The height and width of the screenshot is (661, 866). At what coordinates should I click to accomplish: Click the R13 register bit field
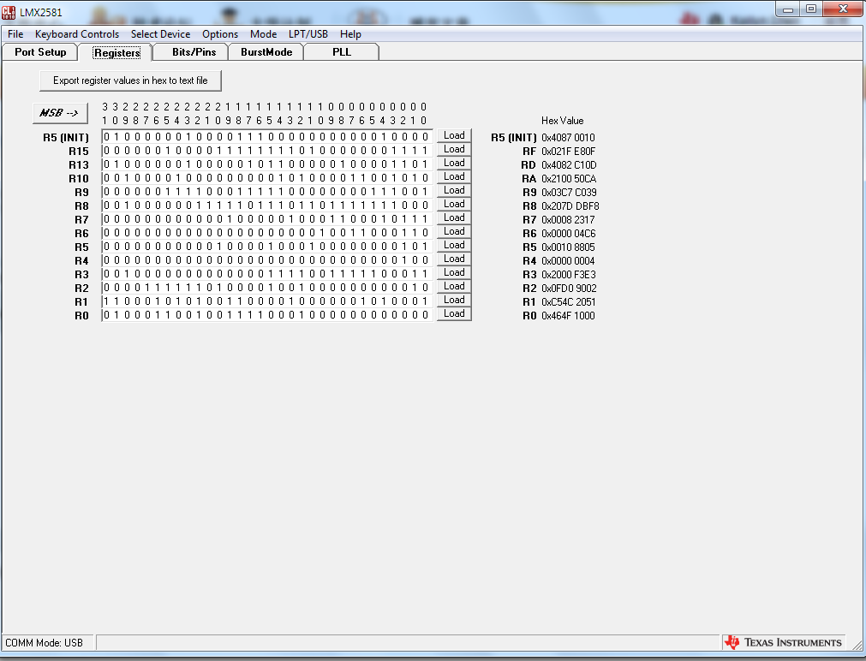[x=267, y=164]
